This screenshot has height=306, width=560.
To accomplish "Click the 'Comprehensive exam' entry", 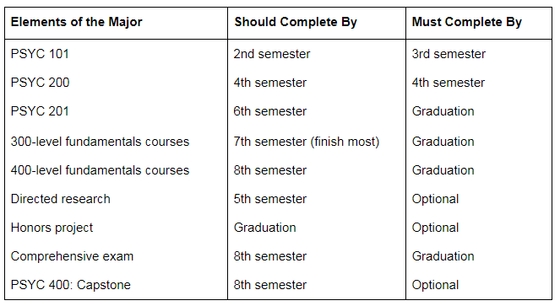I will (72, 256).
